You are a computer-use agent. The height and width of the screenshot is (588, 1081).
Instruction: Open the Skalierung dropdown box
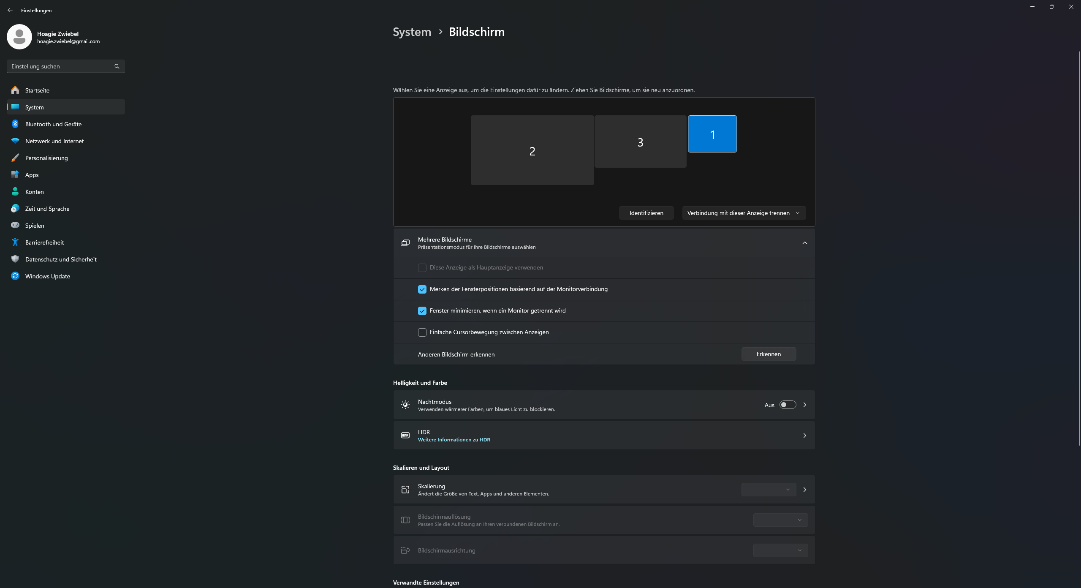[769, 490]
